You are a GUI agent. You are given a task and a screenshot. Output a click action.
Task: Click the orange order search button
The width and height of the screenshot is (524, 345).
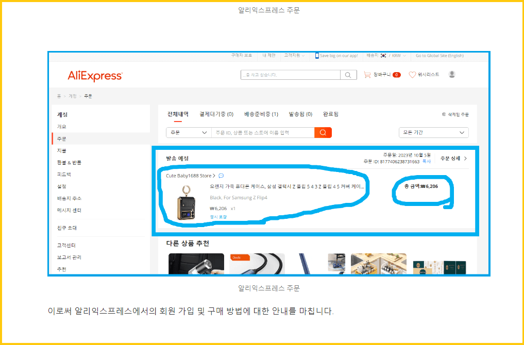pos(324,132)
